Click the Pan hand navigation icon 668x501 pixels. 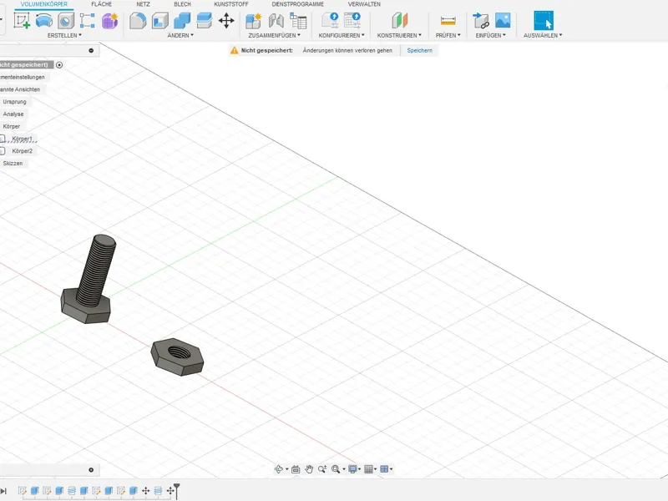pyautogui.click(x=309, y=469)
